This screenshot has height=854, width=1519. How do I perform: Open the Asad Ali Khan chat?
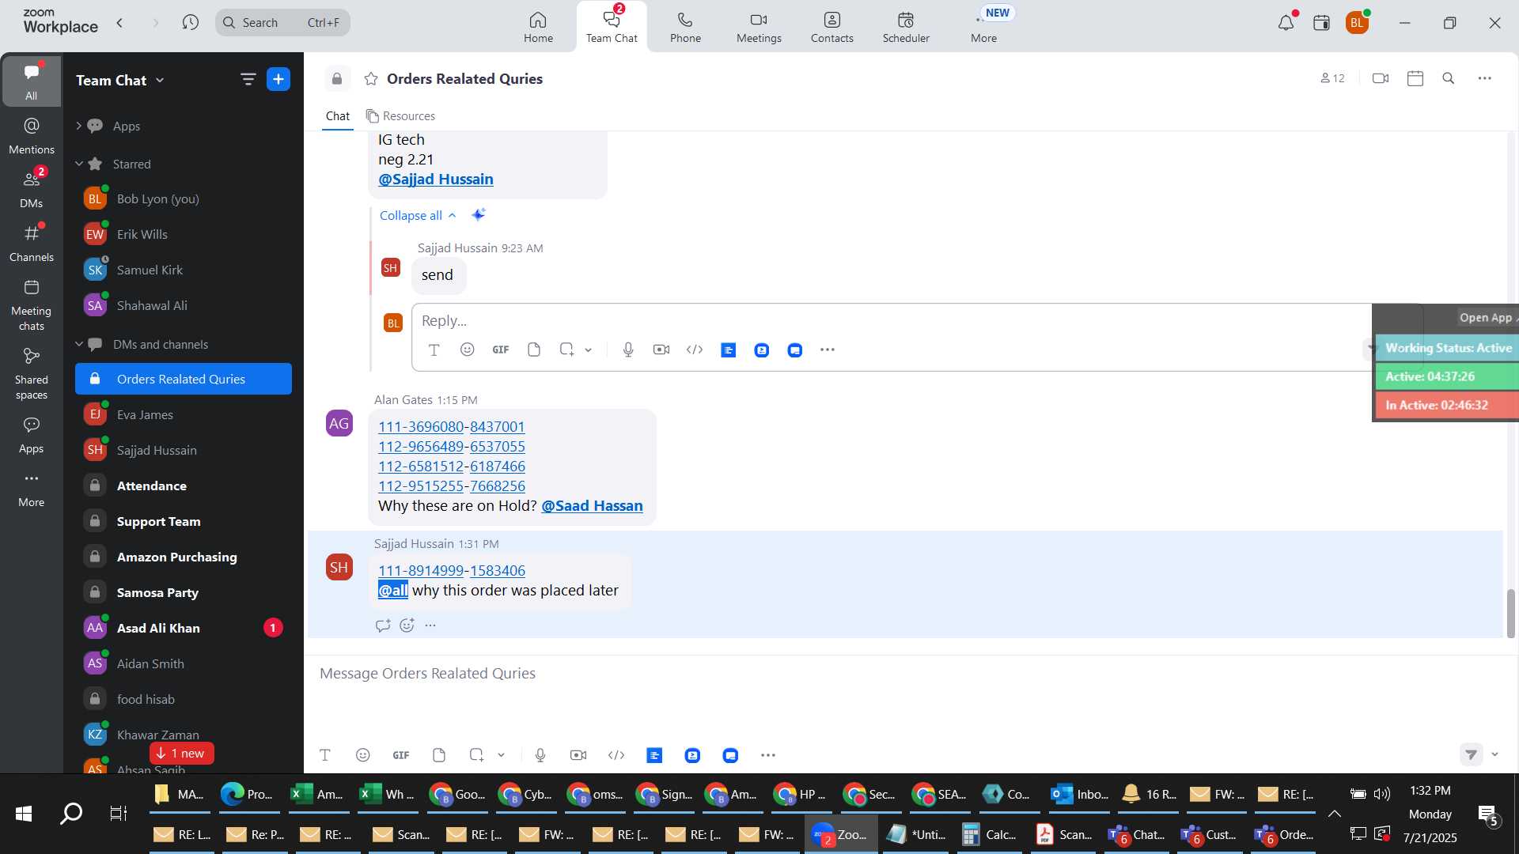(x=184, y=628)
